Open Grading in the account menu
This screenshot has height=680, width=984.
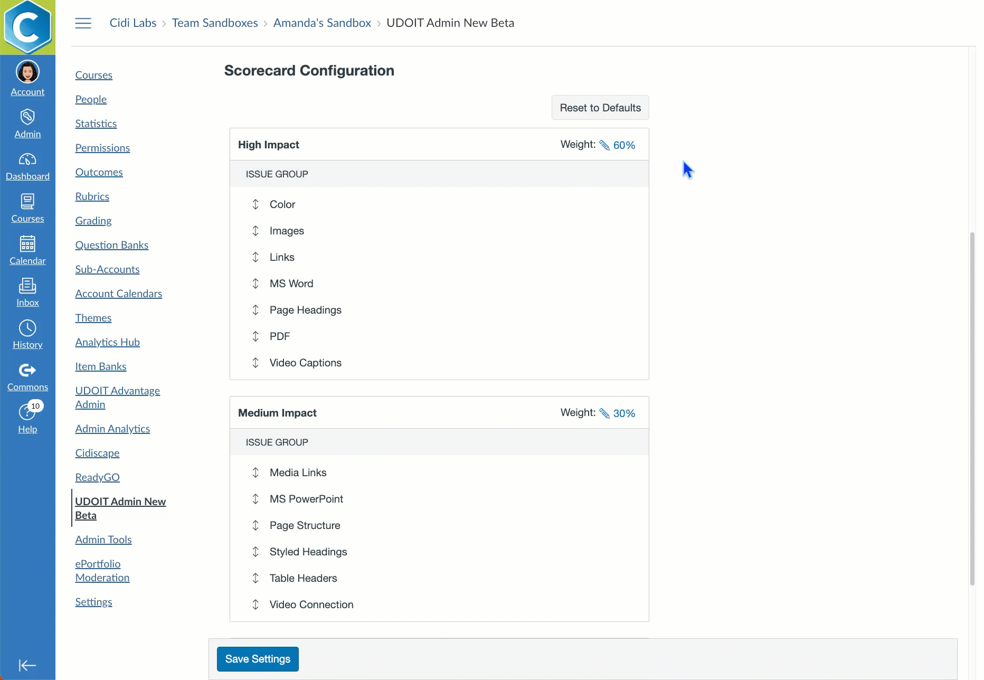click(93, 221)
